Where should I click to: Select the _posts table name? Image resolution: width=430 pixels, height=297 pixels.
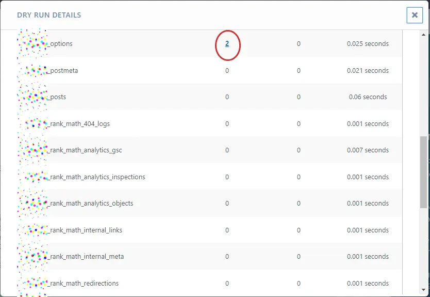[57, 97]
